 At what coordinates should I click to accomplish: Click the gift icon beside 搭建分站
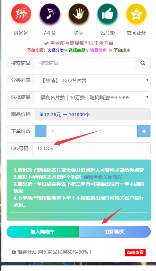pyautogui.click(x=14, y=252)
